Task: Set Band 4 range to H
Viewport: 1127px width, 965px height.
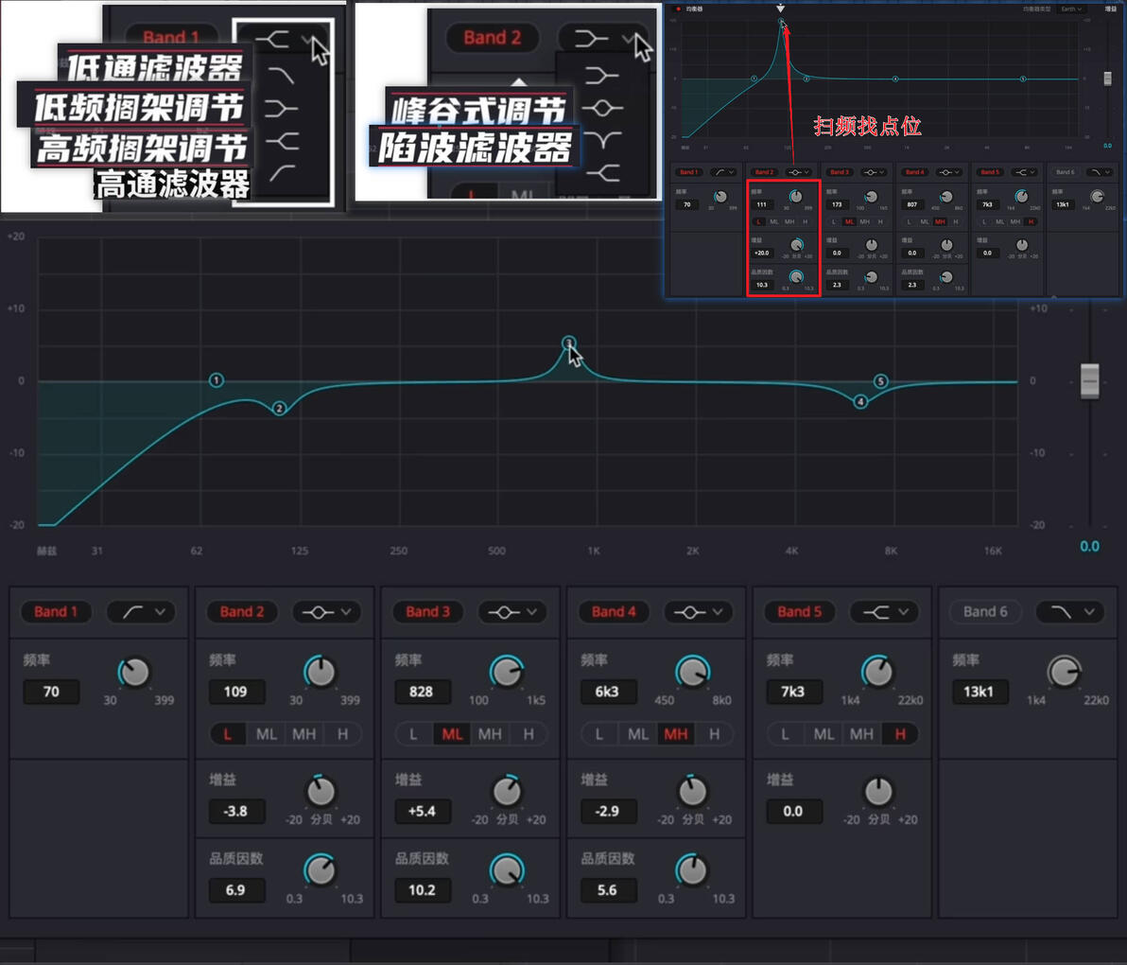Action: [x=715, y=734]
